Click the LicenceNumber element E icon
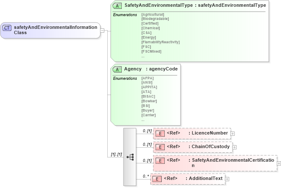Viewport: 281px width, 188px height. (x=159, y=133)
